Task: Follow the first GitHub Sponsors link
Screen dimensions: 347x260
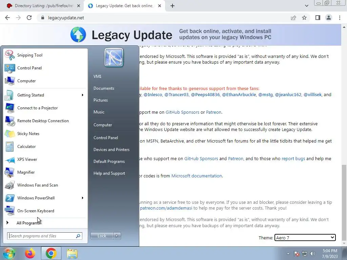Action: 182,112
